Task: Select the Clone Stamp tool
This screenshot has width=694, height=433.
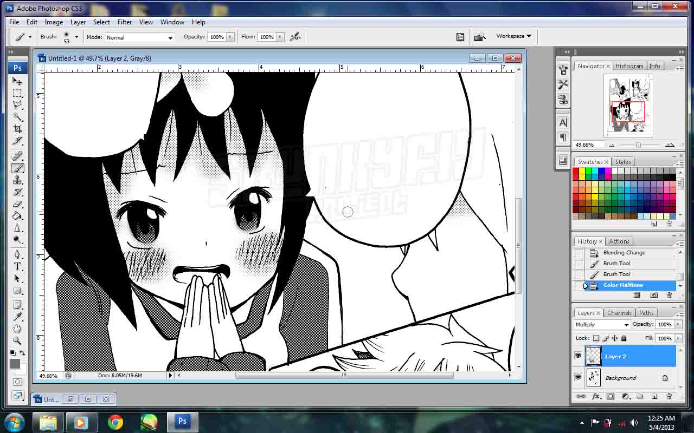Action: tap(17, 180)
